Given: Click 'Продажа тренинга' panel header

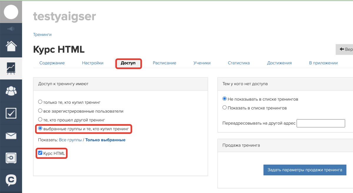Looking at the screenshot, I should [x=285, y=145].
